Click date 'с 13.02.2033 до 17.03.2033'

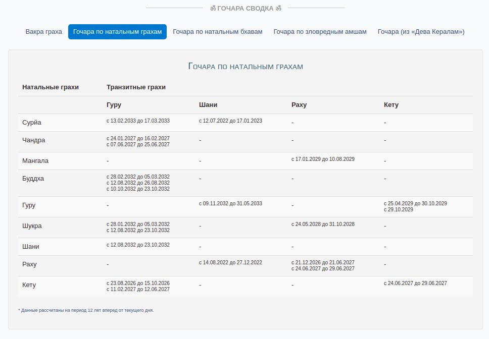tap(138, 121)
